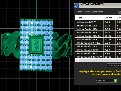The image size is (121, 91).
Task: Select the left chain link in viewport
Action: (11, 45)
